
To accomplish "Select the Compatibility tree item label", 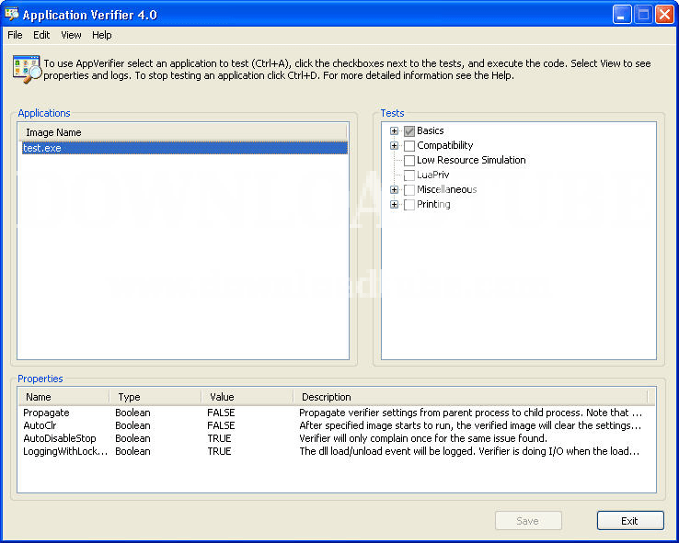I will pyautogui.click(x=444, y=145).
